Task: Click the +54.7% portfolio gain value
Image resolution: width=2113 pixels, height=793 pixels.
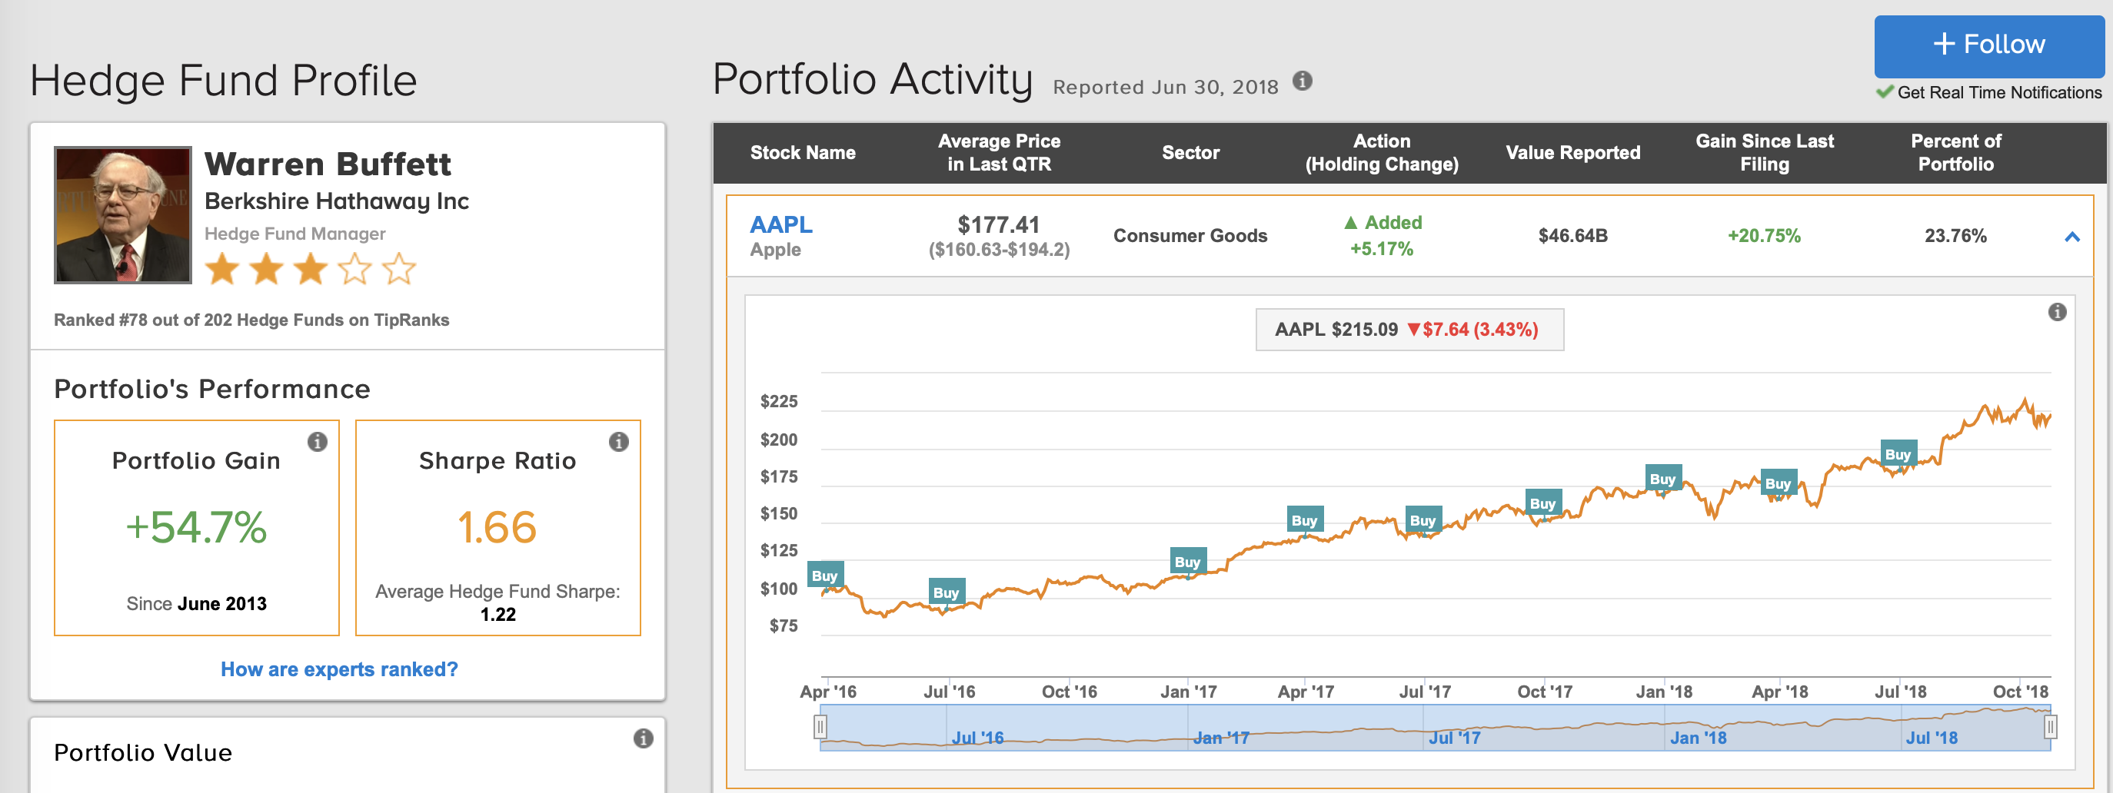Action: click(196, 527)
